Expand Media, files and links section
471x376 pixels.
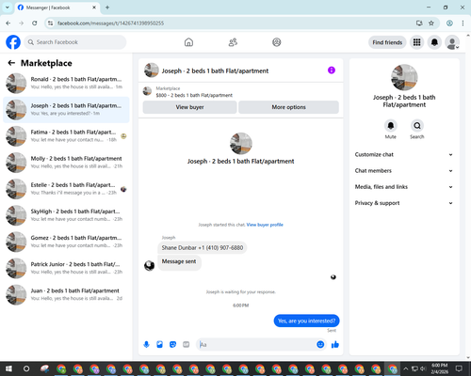[x=404, y=187]
